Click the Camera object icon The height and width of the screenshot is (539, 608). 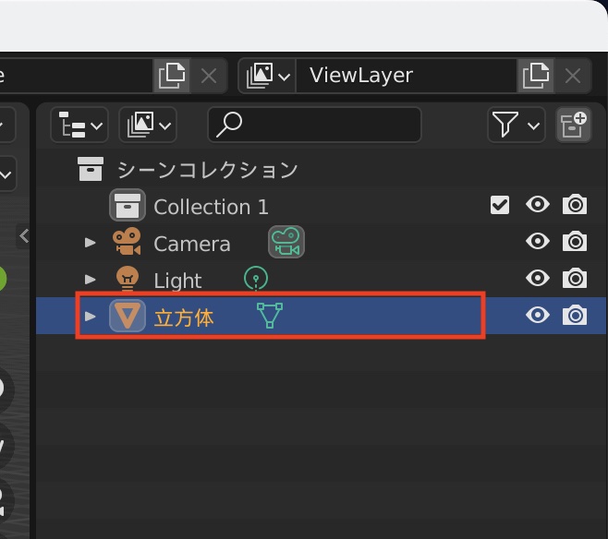pos(127,243)
